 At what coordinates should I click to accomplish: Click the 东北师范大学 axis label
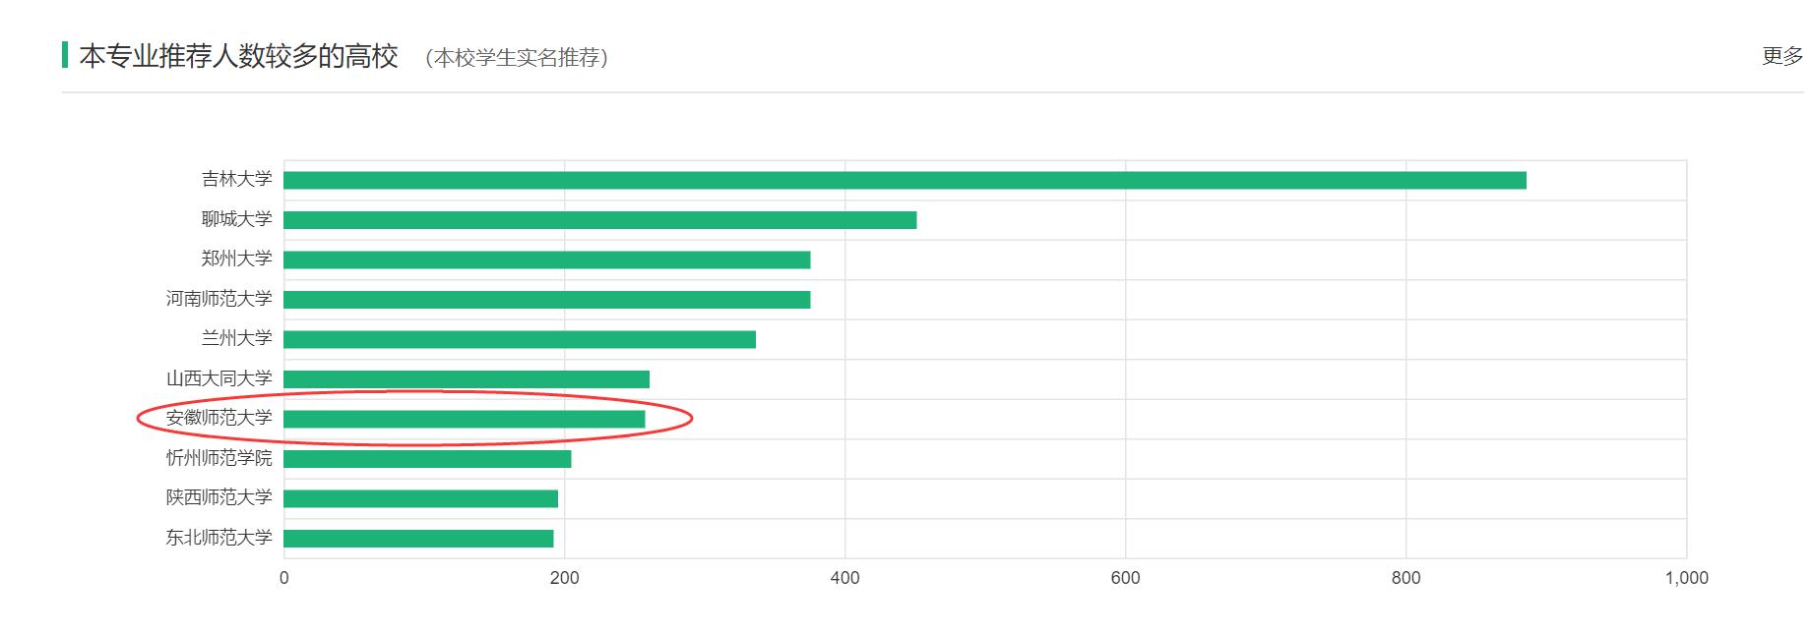point(219,538)
